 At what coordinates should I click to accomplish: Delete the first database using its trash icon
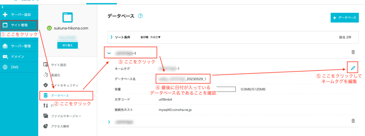click(353, 52)
